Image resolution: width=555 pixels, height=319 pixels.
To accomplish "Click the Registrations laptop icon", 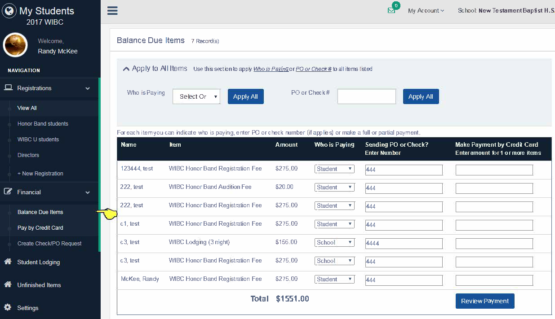I will (8, 88).
